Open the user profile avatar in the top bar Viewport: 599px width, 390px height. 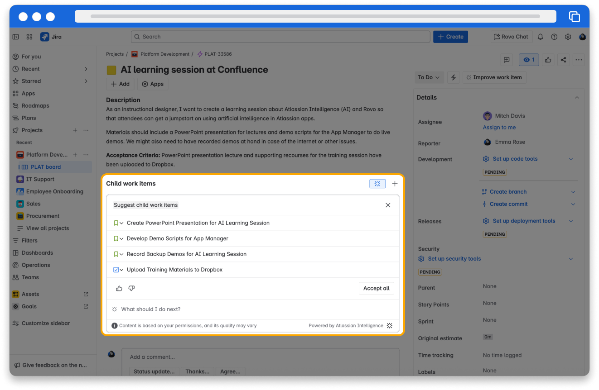582,37
